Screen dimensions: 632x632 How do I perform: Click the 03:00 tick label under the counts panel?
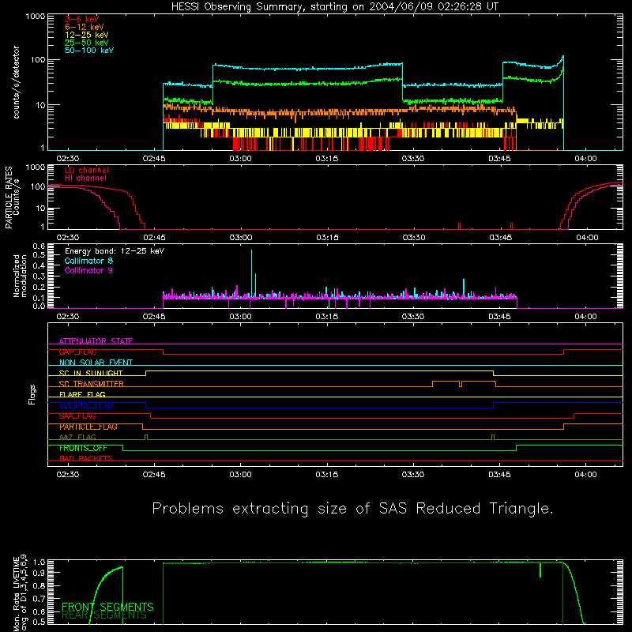click(241, 159)
